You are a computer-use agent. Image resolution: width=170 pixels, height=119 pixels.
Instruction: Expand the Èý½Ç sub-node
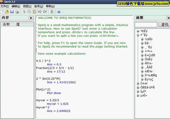142,79
